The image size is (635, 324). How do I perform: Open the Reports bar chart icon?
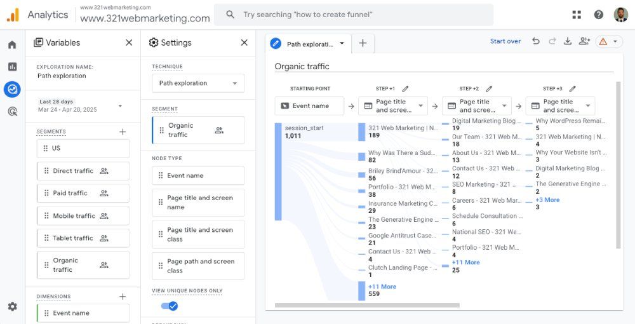click(12, 67)
